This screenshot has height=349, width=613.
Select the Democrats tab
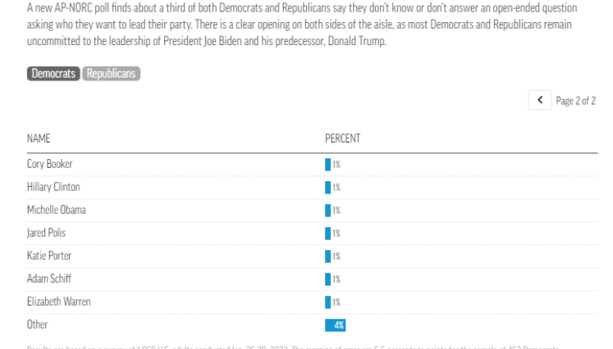click(53, 74)
